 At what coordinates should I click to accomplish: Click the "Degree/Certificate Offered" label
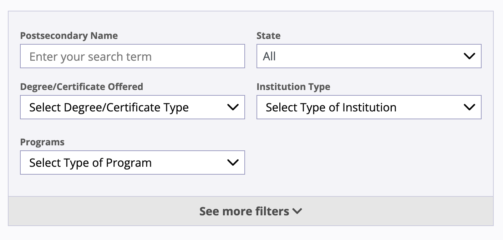(x=81, y=87)
